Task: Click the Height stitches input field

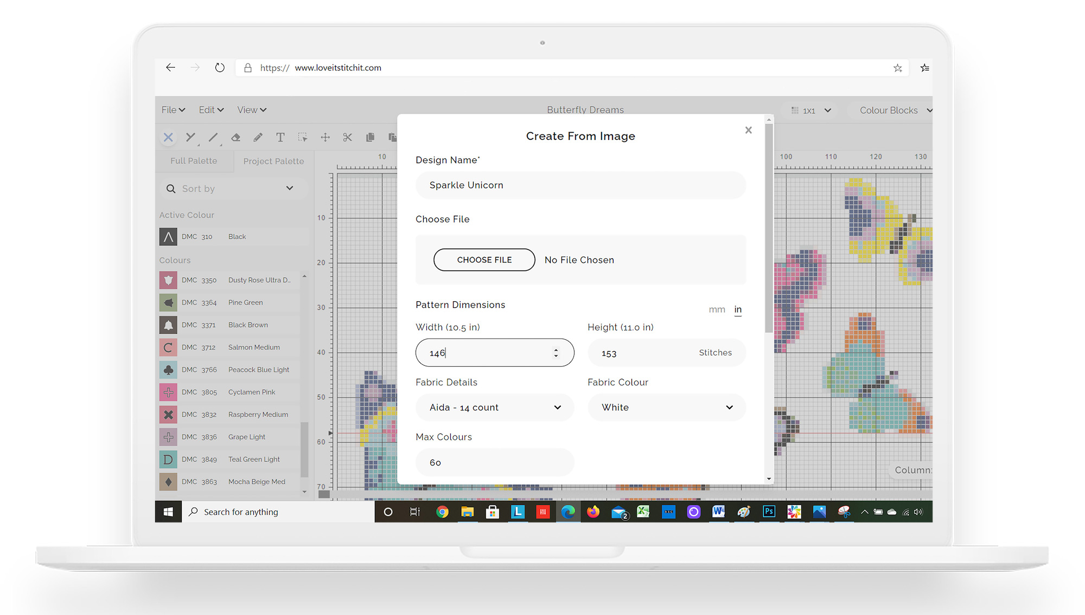Action: click(x=667, y=353)
